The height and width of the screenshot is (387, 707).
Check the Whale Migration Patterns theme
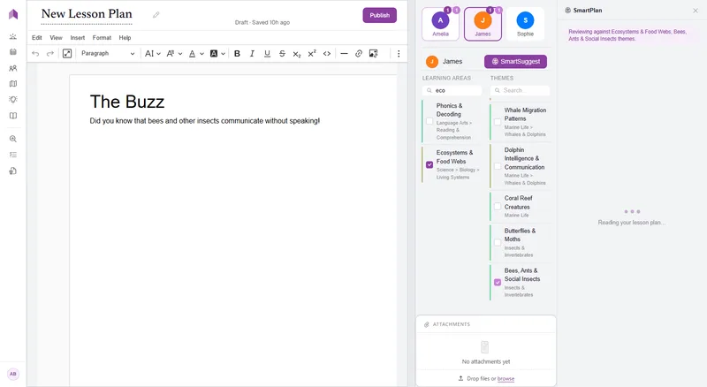coord(498,122)
